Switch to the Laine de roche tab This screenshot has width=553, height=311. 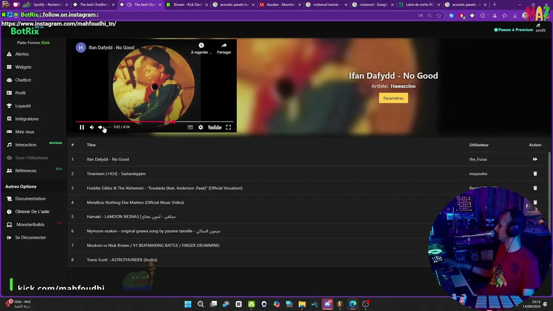(419, 5)
